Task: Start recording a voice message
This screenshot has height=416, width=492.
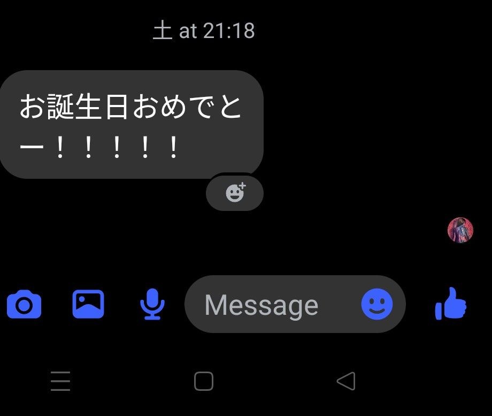Action: [x=152, y=304]
